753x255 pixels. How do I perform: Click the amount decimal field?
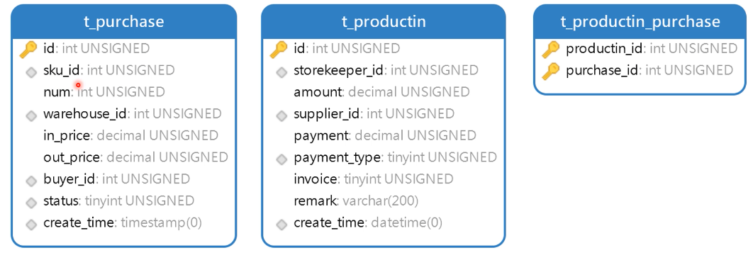[381, 92]
